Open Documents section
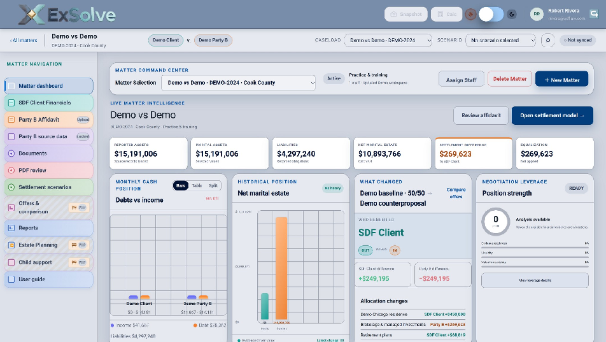Image resolution: width=606 pixels, height=342 pixels. pos(48,153)
